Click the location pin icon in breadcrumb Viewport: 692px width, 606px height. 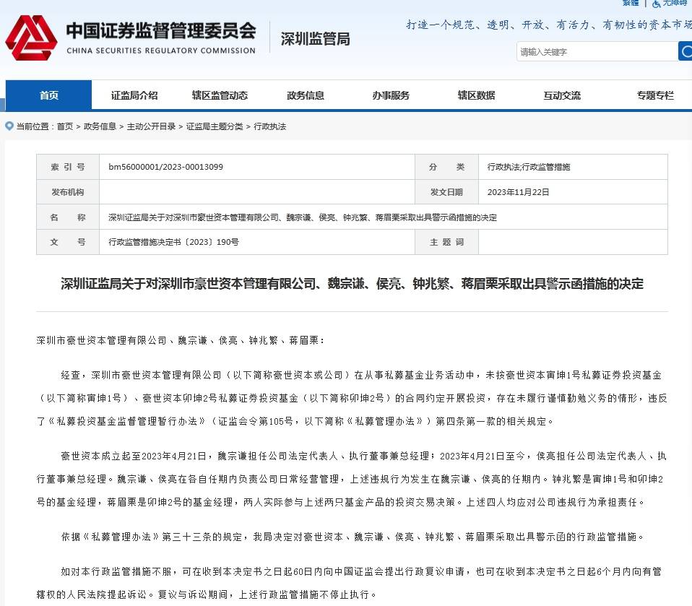coord(9,126)
